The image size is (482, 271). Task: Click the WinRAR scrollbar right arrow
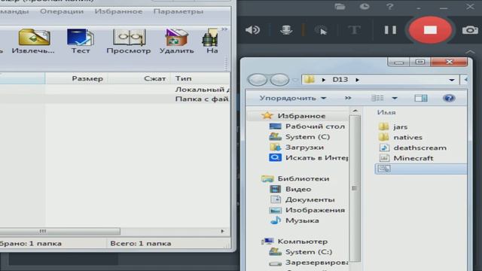223,231
